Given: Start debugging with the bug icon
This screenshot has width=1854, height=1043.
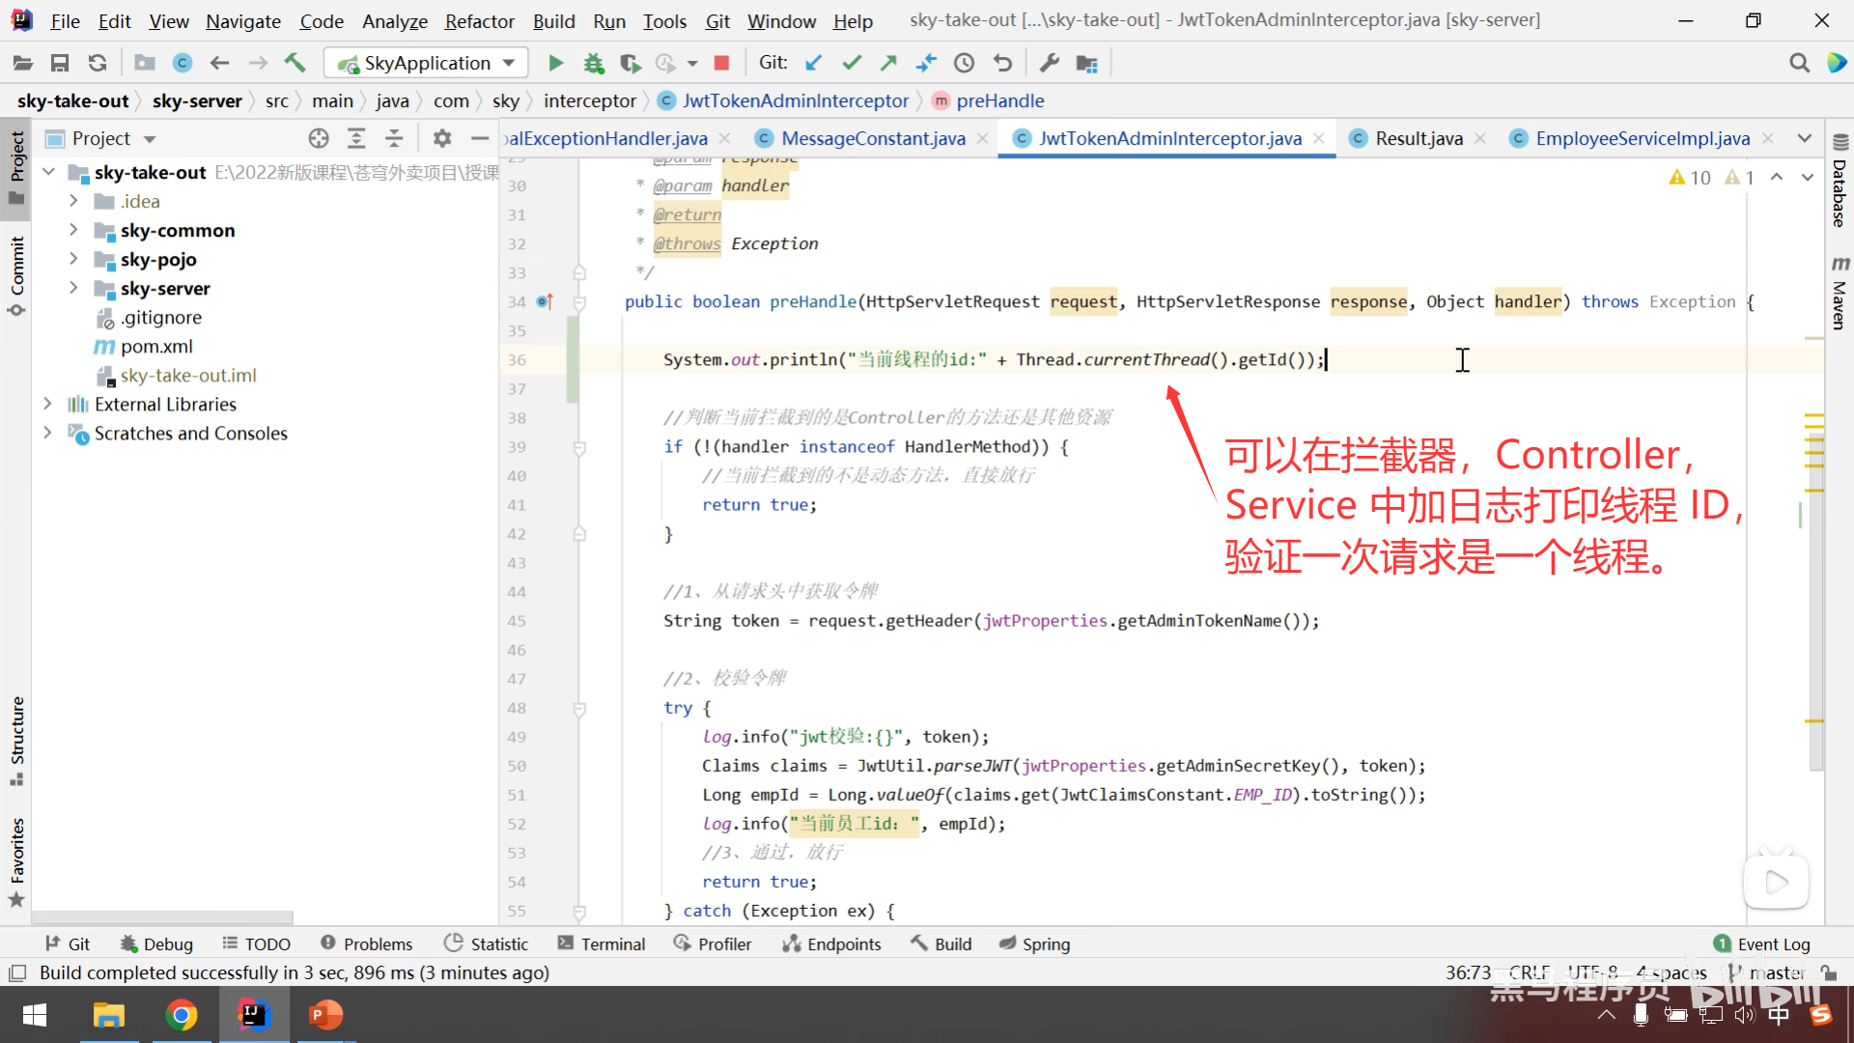Looking at the screenshot, I should click(593, 64).
